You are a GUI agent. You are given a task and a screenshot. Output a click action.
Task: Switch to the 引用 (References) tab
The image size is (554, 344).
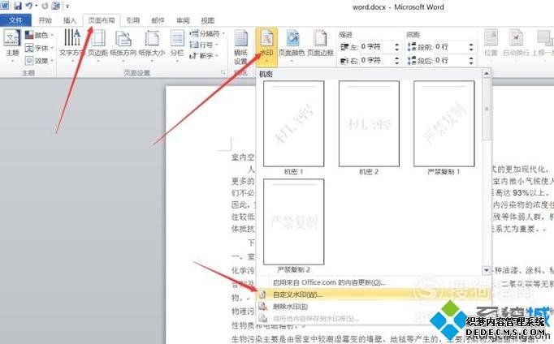click(133, 20)
